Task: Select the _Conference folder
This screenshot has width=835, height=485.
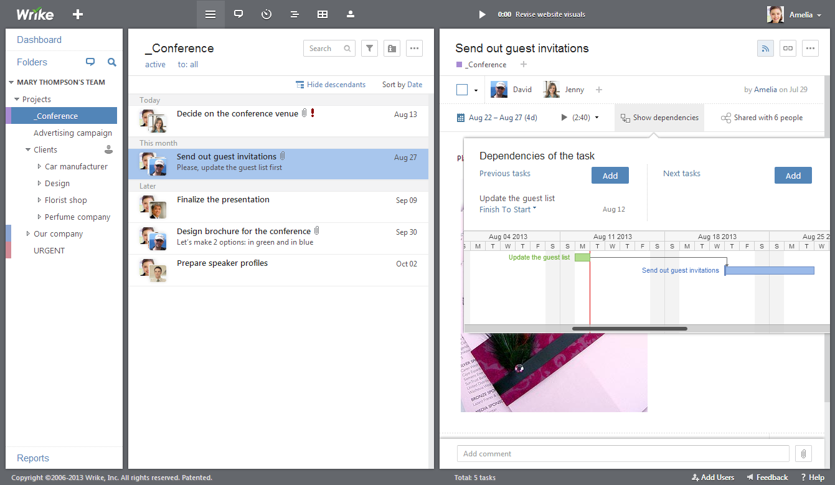Action: tap(61, 116)
